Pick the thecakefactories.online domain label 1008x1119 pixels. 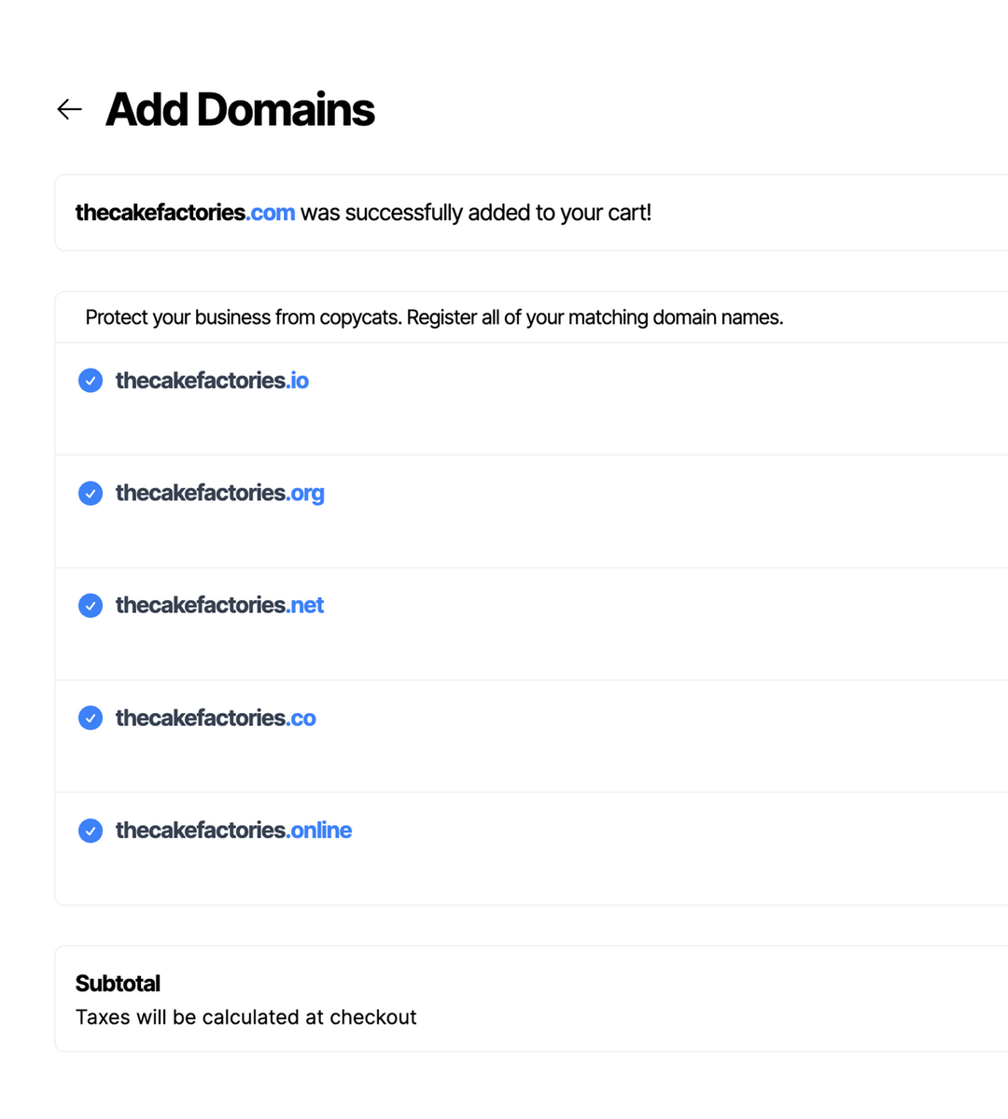coord(233,831)
